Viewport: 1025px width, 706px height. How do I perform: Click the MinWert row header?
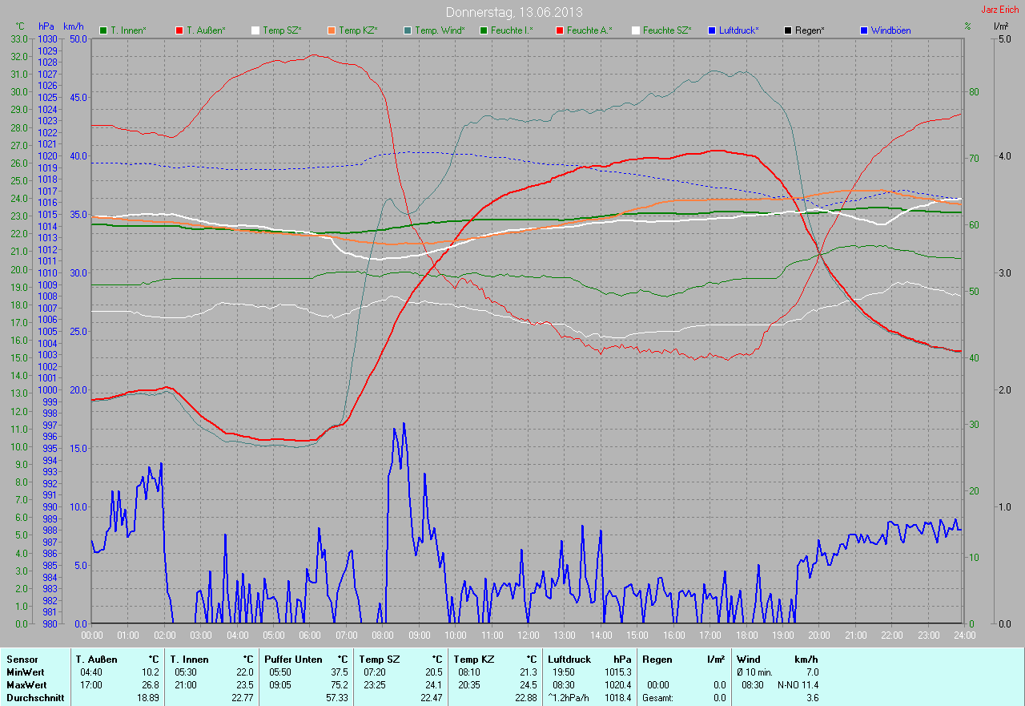[26, 672]
